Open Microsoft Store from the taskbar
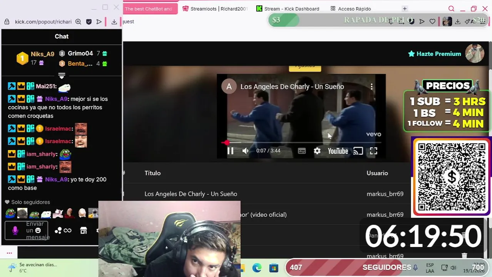Image resolution: width=492 pixels, height=277 pixels. click(274, 268)
